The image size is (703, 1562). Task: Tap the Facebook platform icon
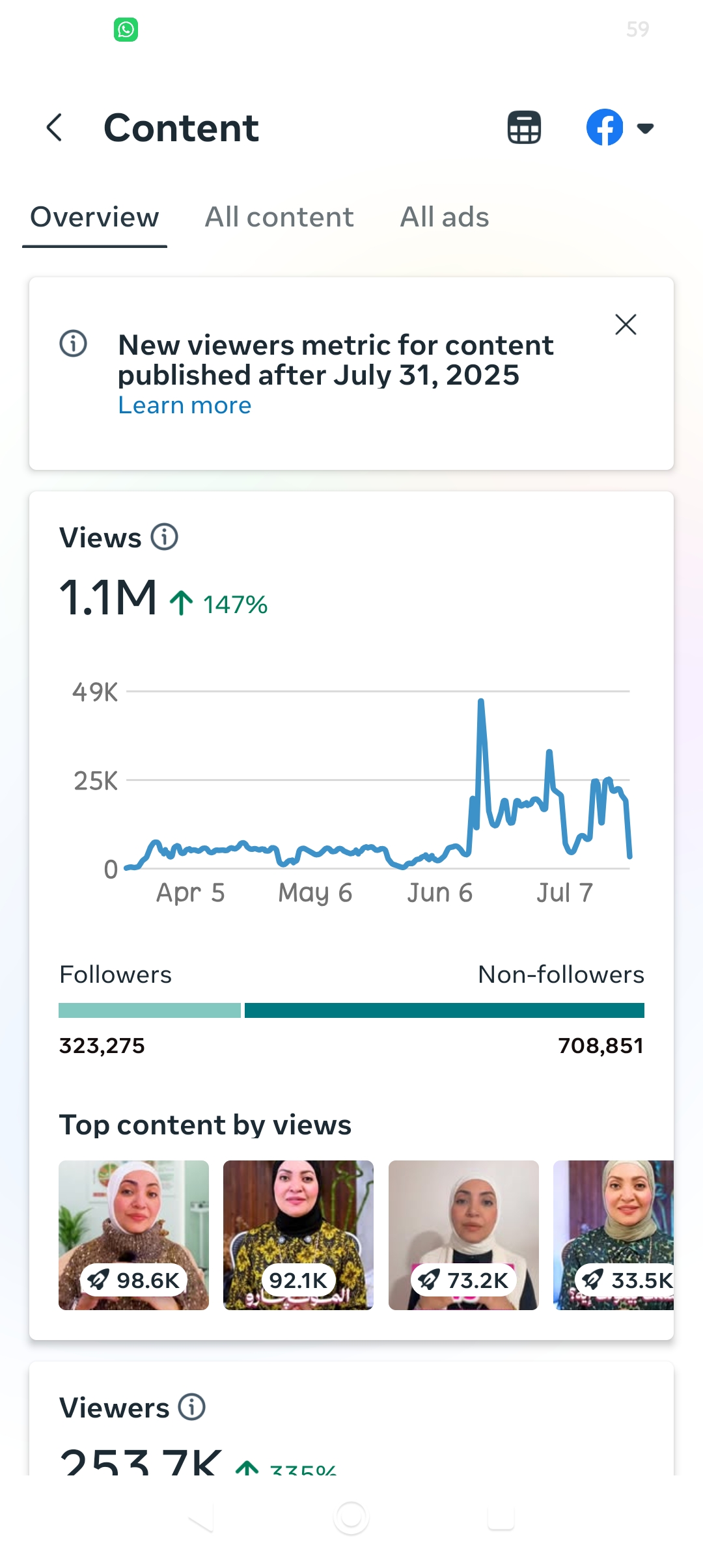605,127
